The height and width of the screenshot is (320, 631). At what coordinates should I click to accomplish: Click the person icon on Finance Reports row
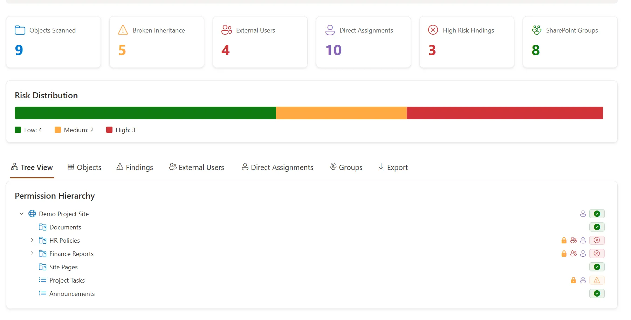pos(583,254)
